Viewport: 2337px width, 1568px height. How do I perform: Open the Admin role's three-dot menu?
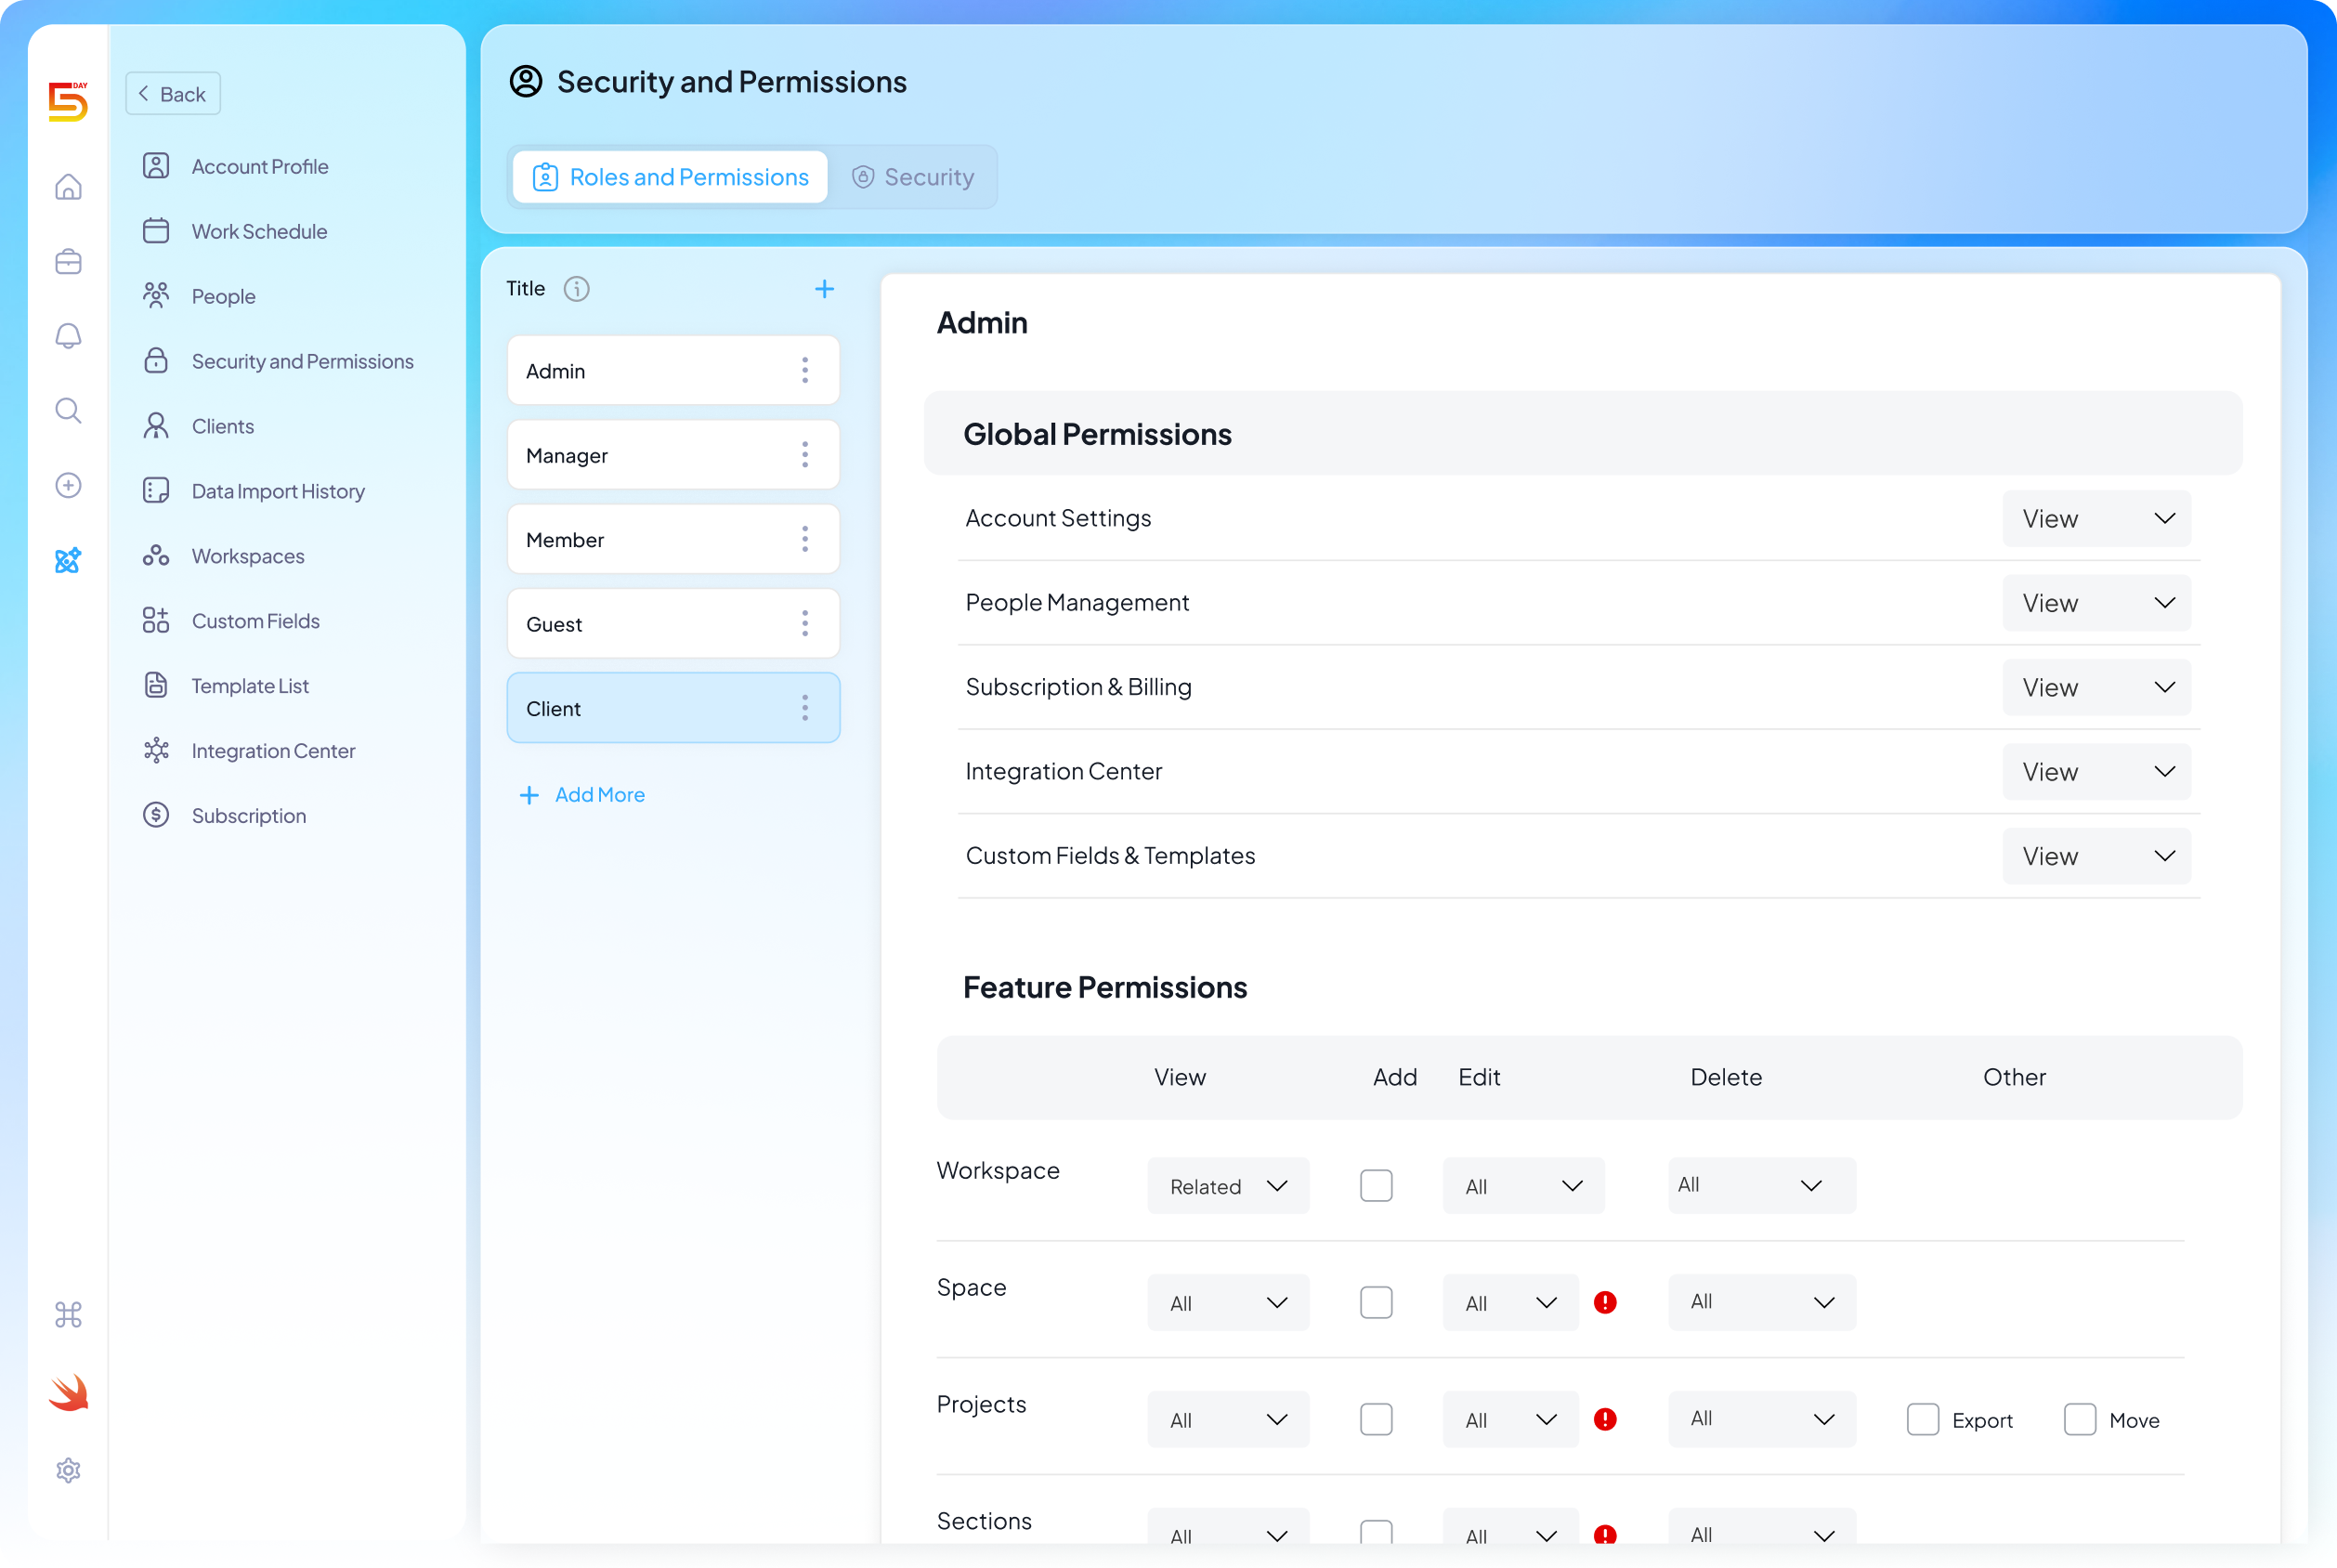(x=805, y=370)
